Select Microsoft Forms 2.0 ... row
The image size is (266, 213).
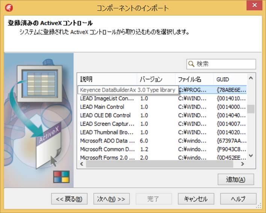point(162,158)
